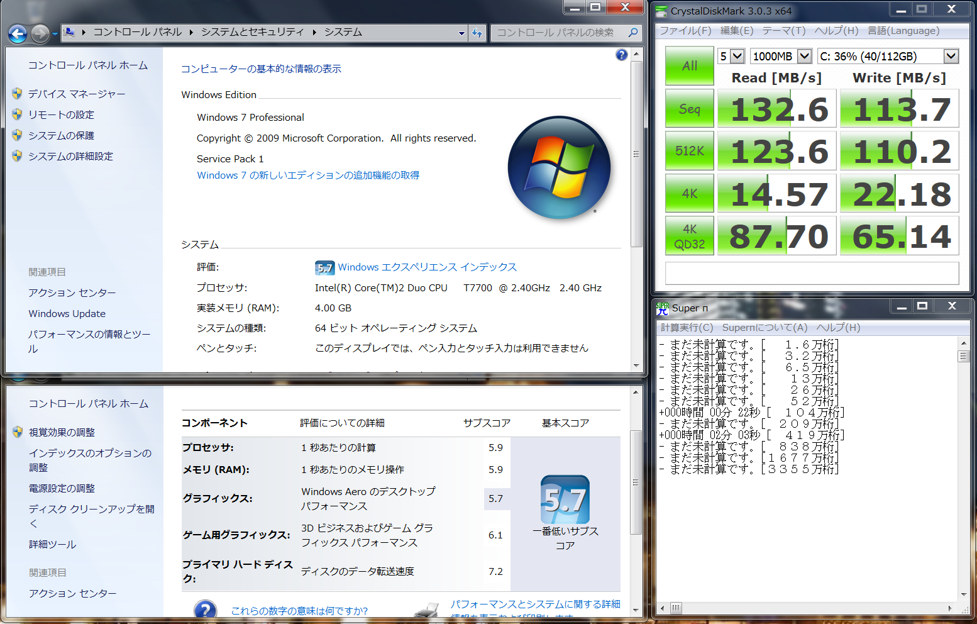Click the performance window vertical scrollbar thumb
This screenshot has height=624, width=977.
point(636,482)
